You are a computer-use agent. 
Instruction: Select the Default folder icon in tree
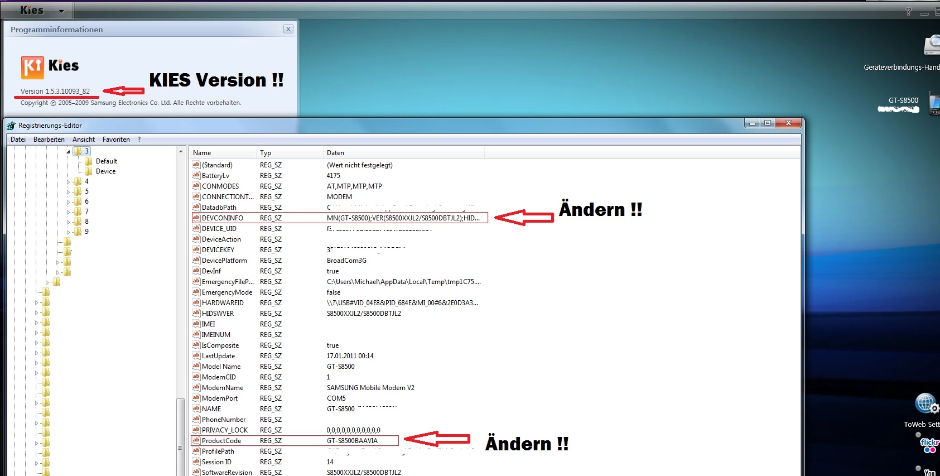click(x=88, y=161)
